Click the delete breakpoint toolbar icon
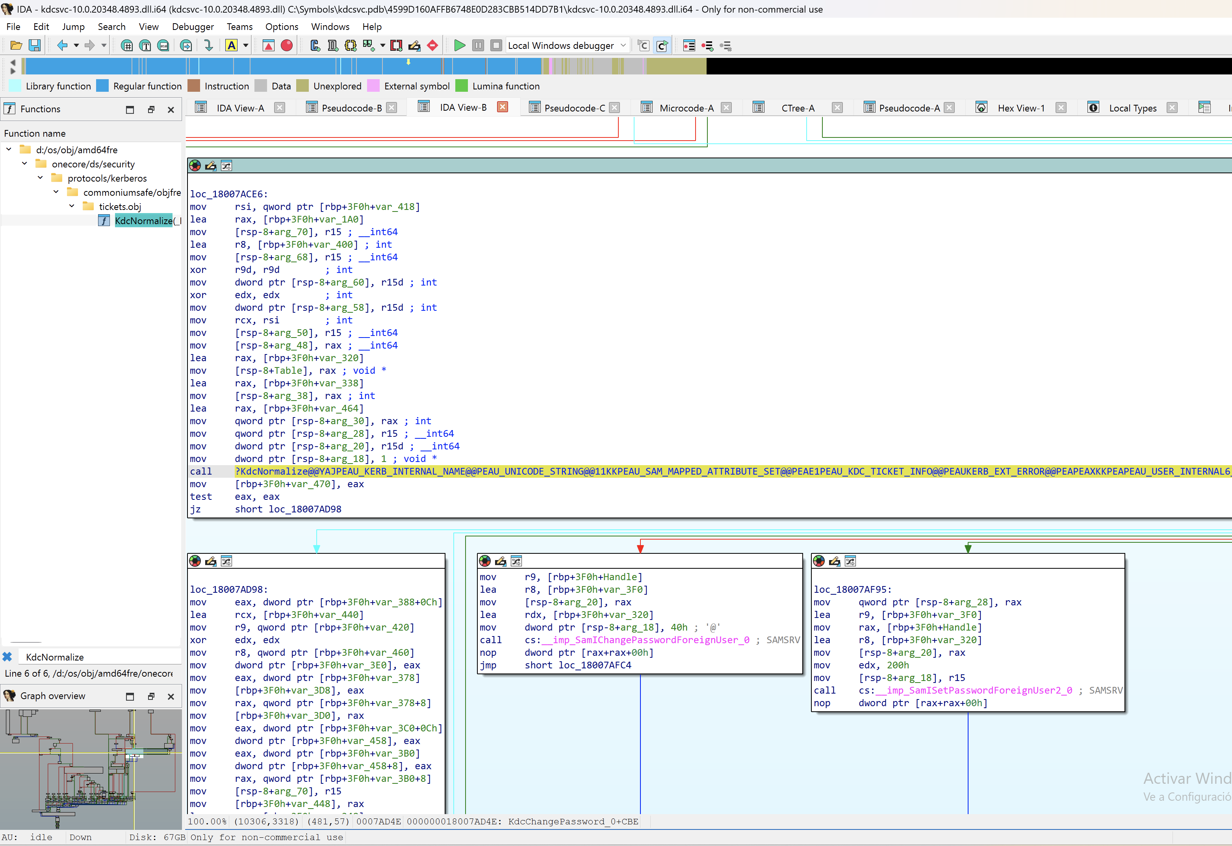Viewport: 1232px width, 846px height. (726, 46)
